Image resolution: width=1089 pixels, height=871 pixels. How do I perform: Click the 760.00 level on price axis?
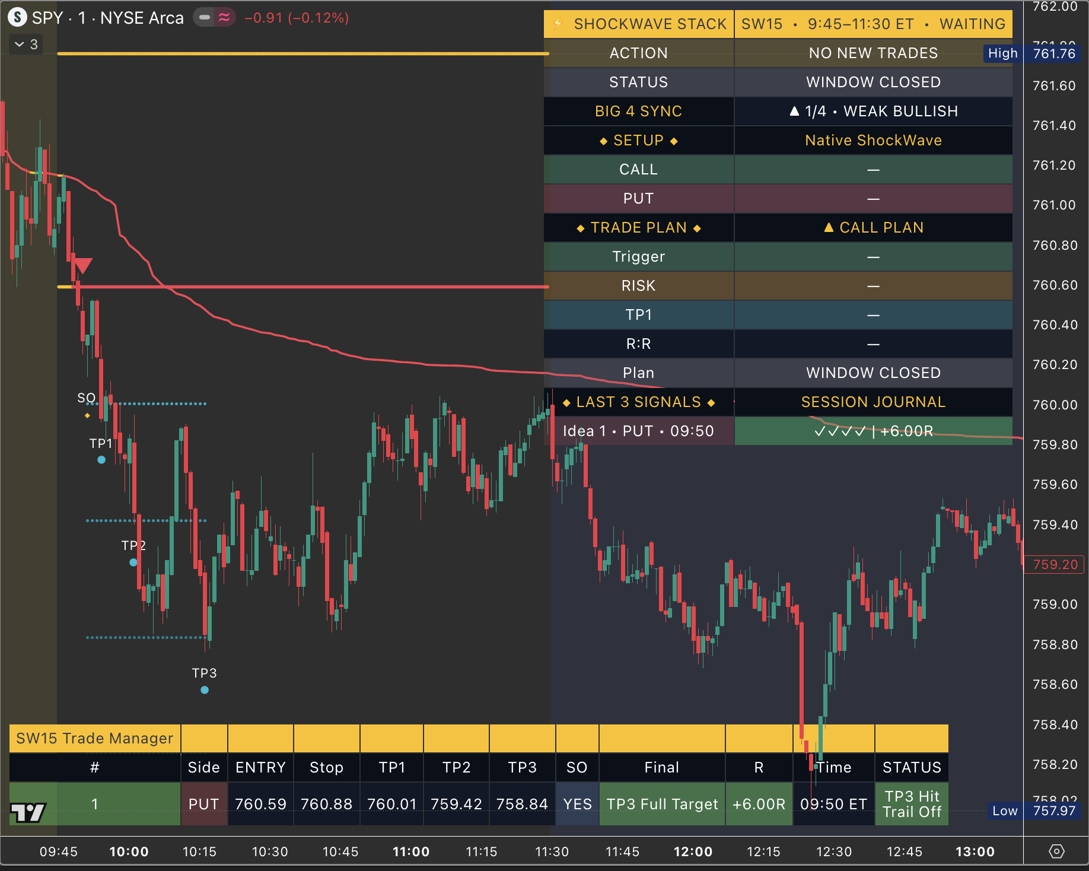coord(1054,405)
